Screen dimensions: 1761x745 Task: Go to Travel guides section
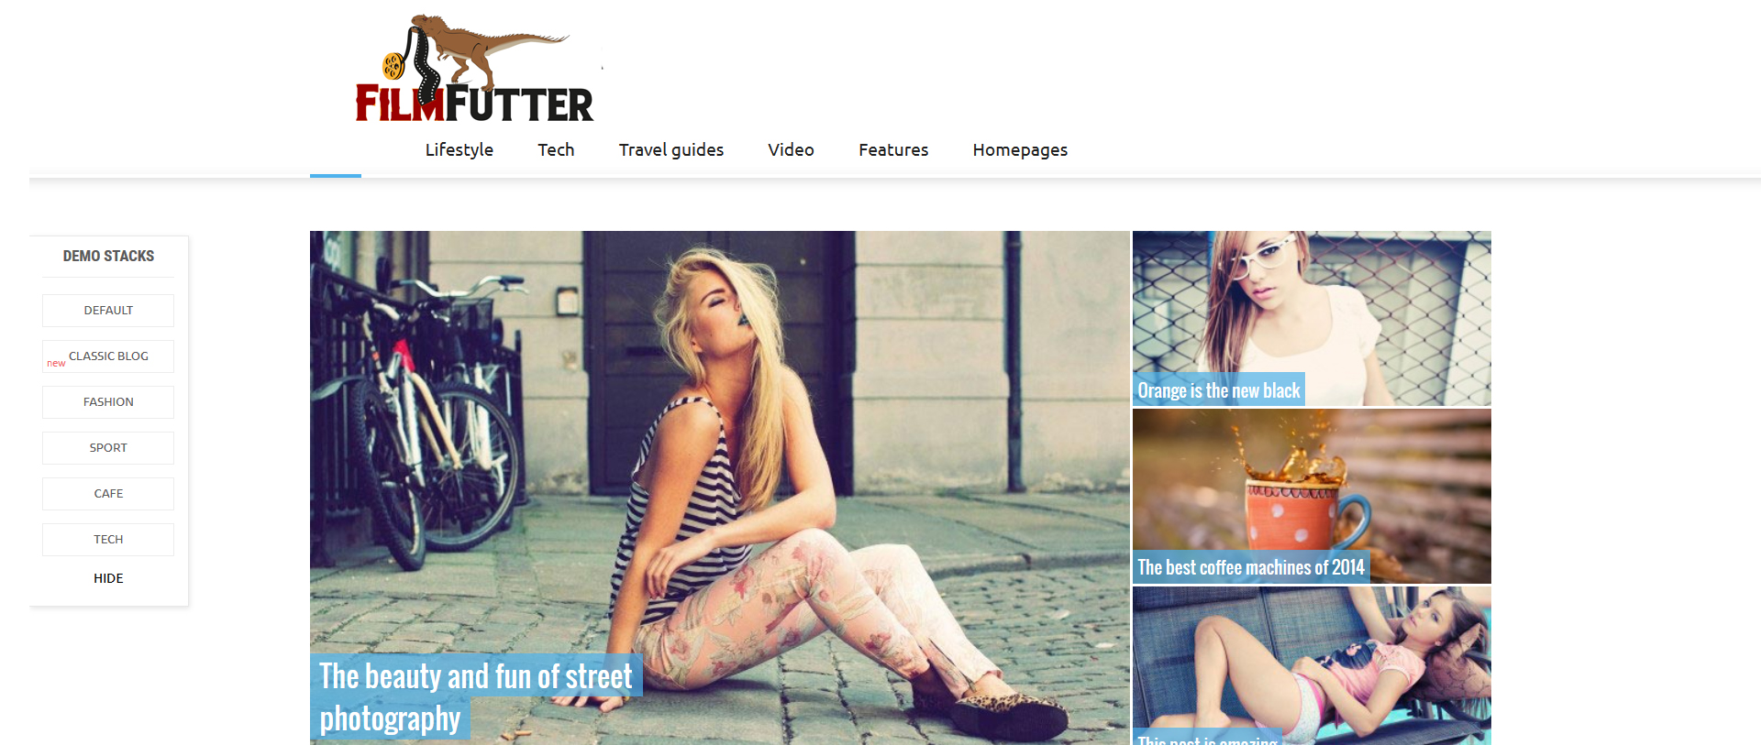(x=670, y=149)
